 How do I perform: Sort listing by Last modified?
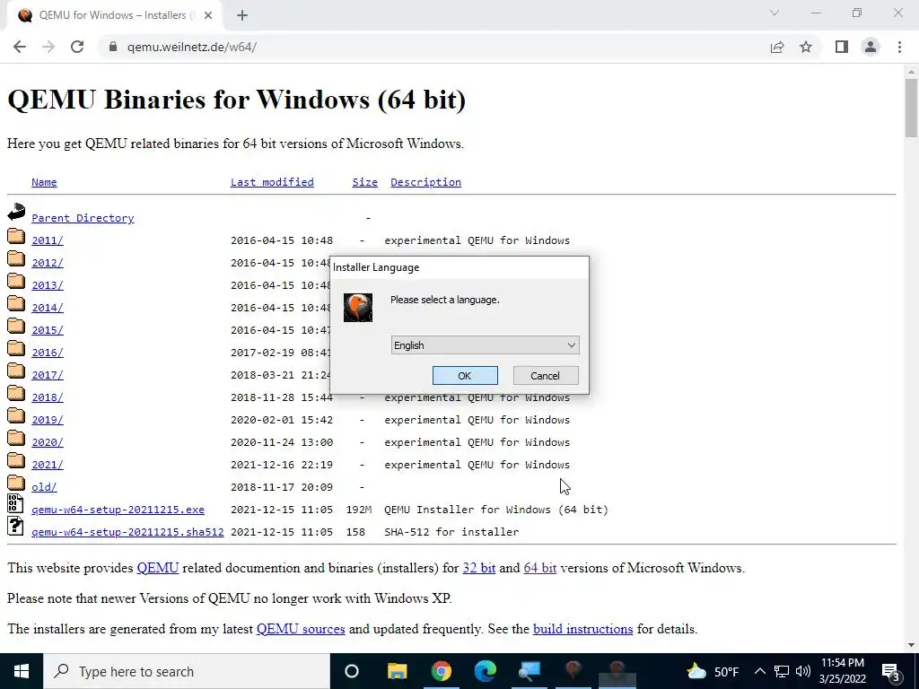click(x=272, y=182)
